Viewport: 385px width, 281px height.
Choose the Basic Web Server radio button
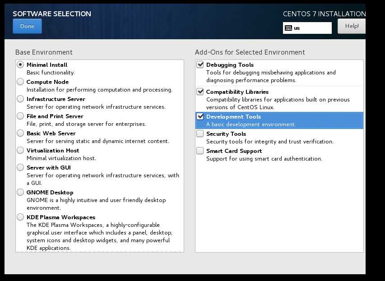click(20, 133)
